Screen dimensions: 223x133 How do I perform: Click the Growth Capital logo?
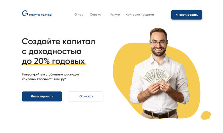38,13
